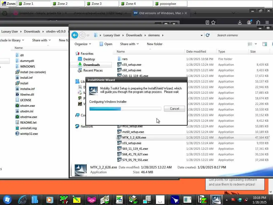Select winhlp32.exe in otvdm window

tap(29, 134)
